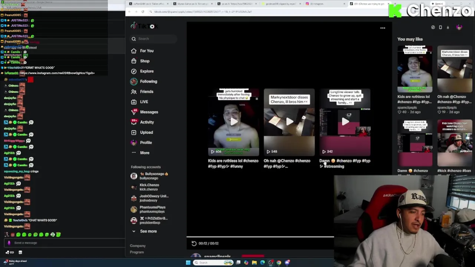This screenshot has width=475, height=267.
Task: Open bullyxonxgo following account
Action: [150, 176]
